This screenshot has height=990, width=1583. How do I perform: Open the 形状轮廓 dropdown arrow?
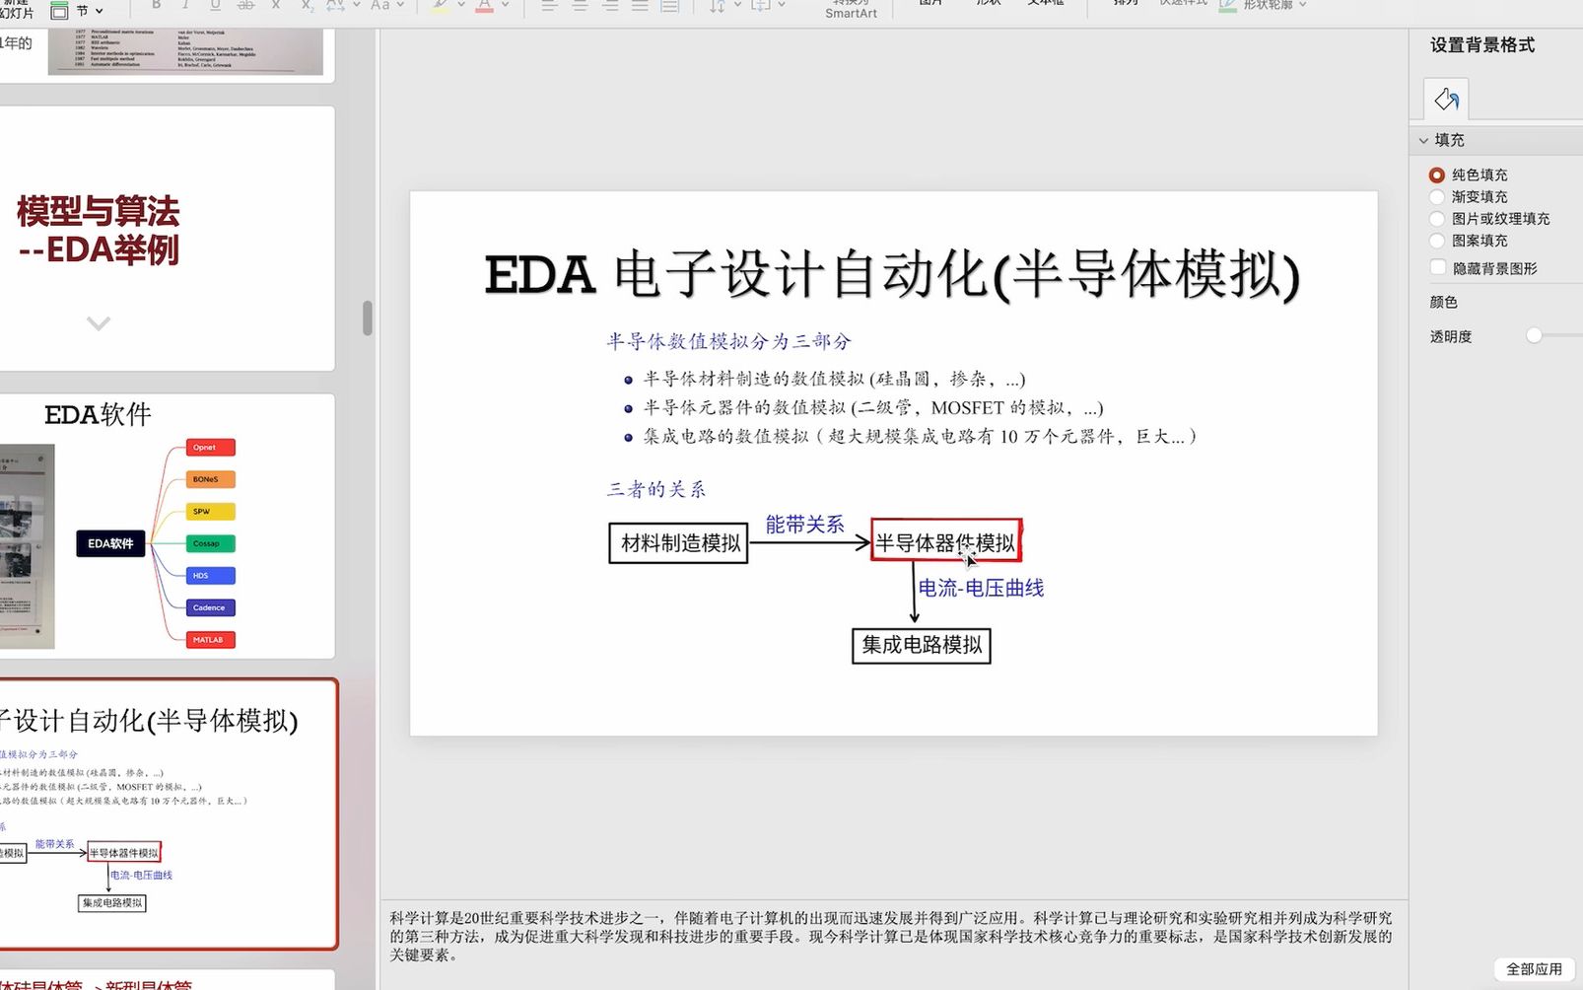pyautogui.click(x=1303, y=5)
